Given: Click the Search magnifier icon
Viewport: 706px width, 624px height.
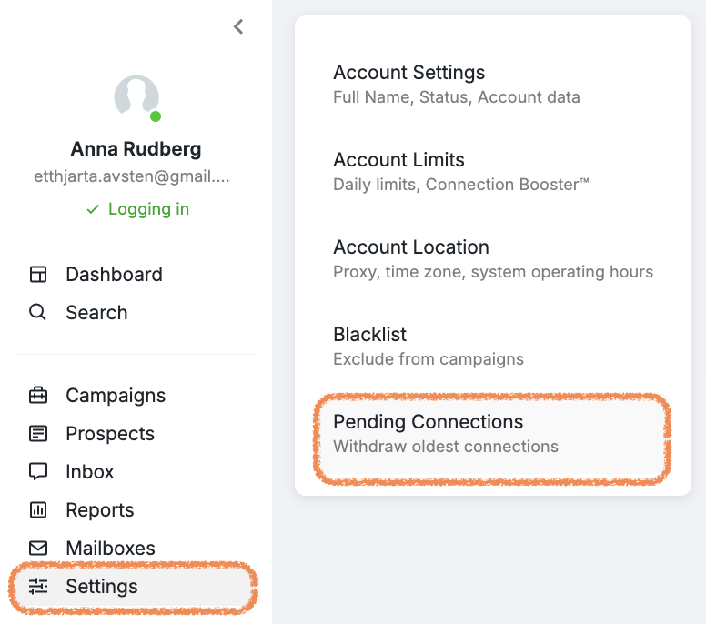Looking at the screenshot, I should pyautogui.click(x=38, y=313).
